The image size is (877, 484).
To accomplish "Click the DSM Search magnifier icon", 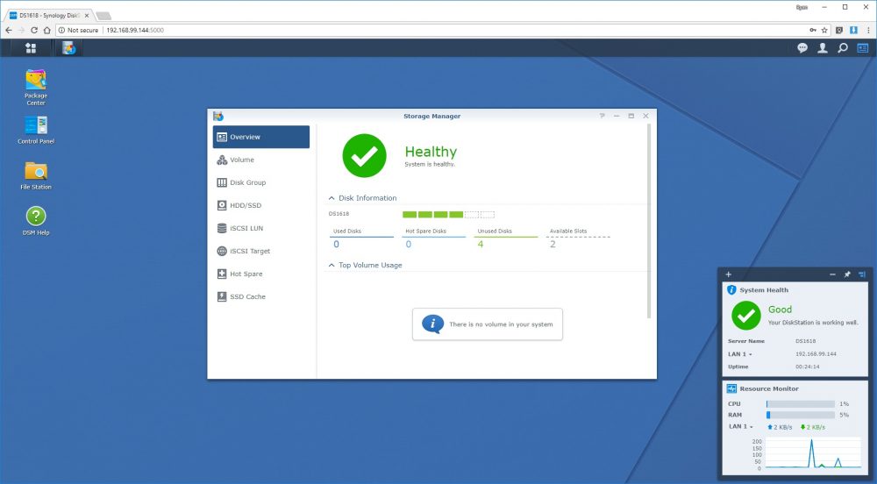I will [x=842, y=48].
